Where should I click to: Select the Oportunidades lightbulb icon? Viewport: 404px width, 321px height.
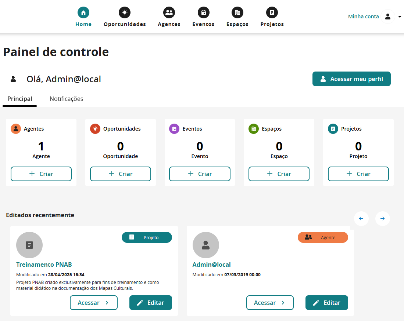[124, 12]
